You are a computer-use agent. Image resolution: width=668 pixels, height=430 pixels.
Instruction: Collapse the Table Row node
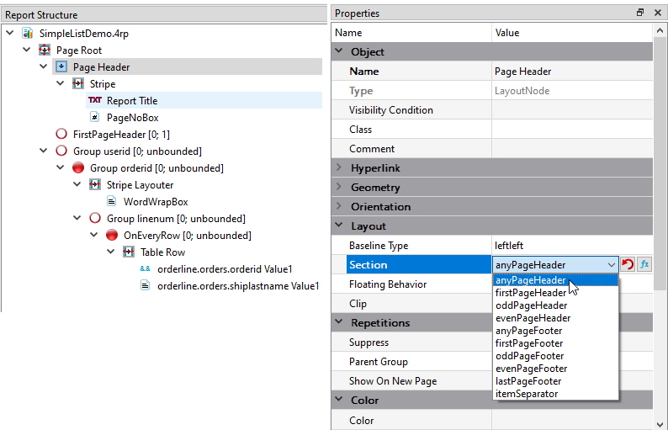110,252
